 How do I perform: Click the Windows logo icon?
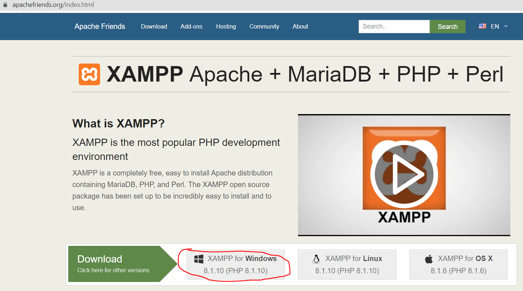click(199, 259)
